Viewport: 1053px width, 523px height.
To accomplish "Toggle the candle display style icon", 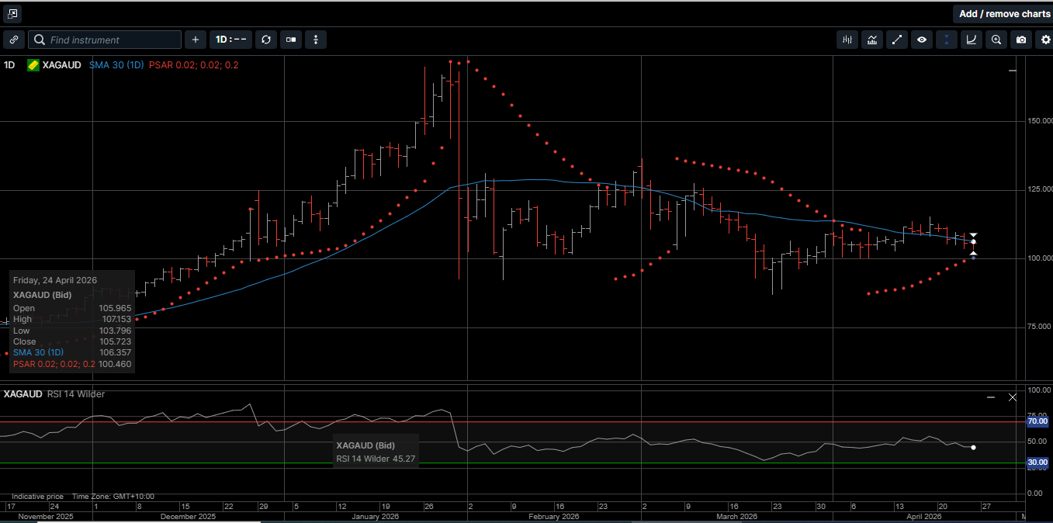I will pos(291,40).
